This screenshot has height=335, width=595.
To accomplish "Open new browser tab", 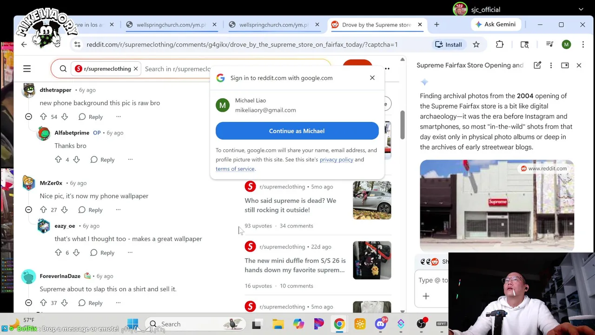I will [436, 24].
